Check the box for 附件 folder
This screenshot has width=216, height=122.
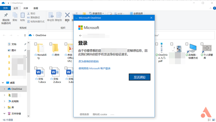(51, 44)
